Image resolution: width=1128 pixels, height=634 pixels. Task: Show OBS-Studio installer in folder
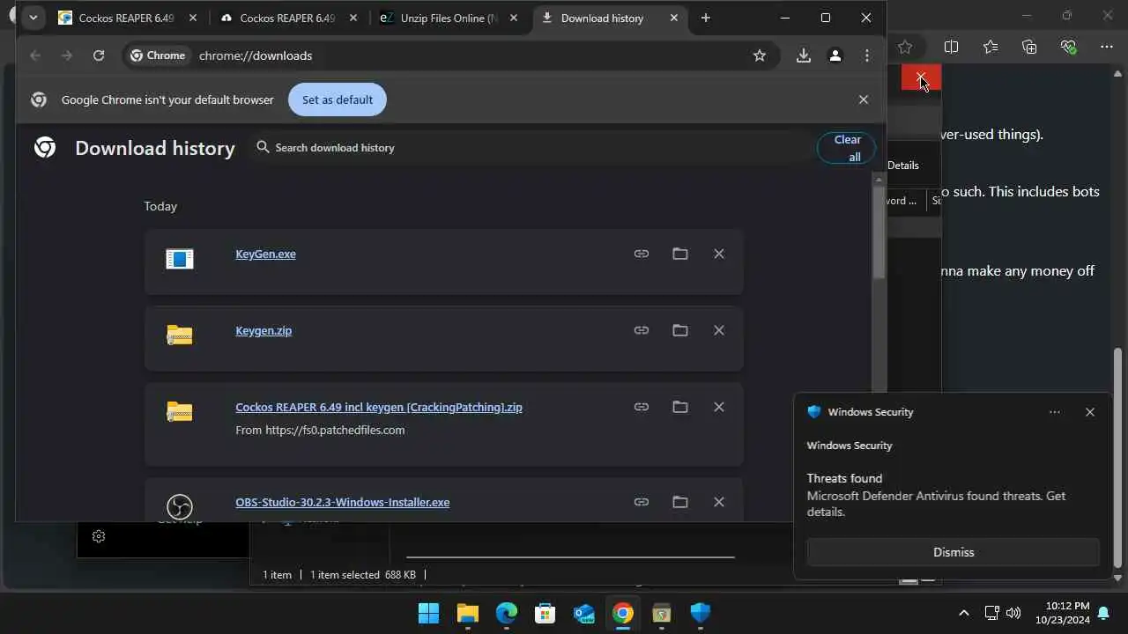pos(680,502)
